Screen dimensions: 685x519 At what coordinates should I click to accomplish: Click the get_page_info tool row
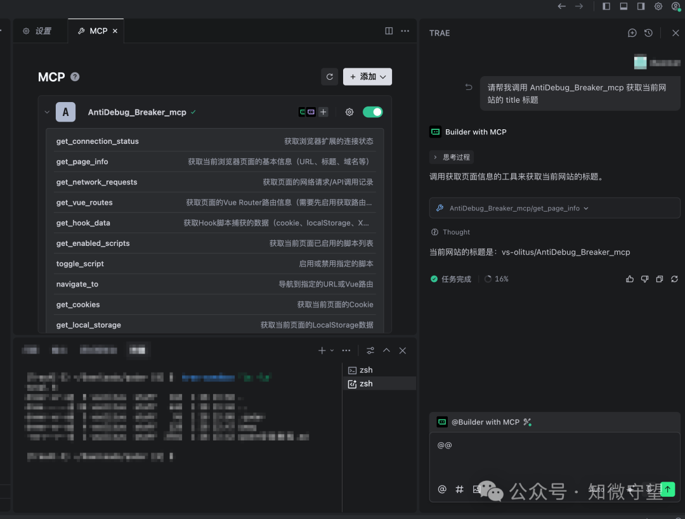coord(214,162)
